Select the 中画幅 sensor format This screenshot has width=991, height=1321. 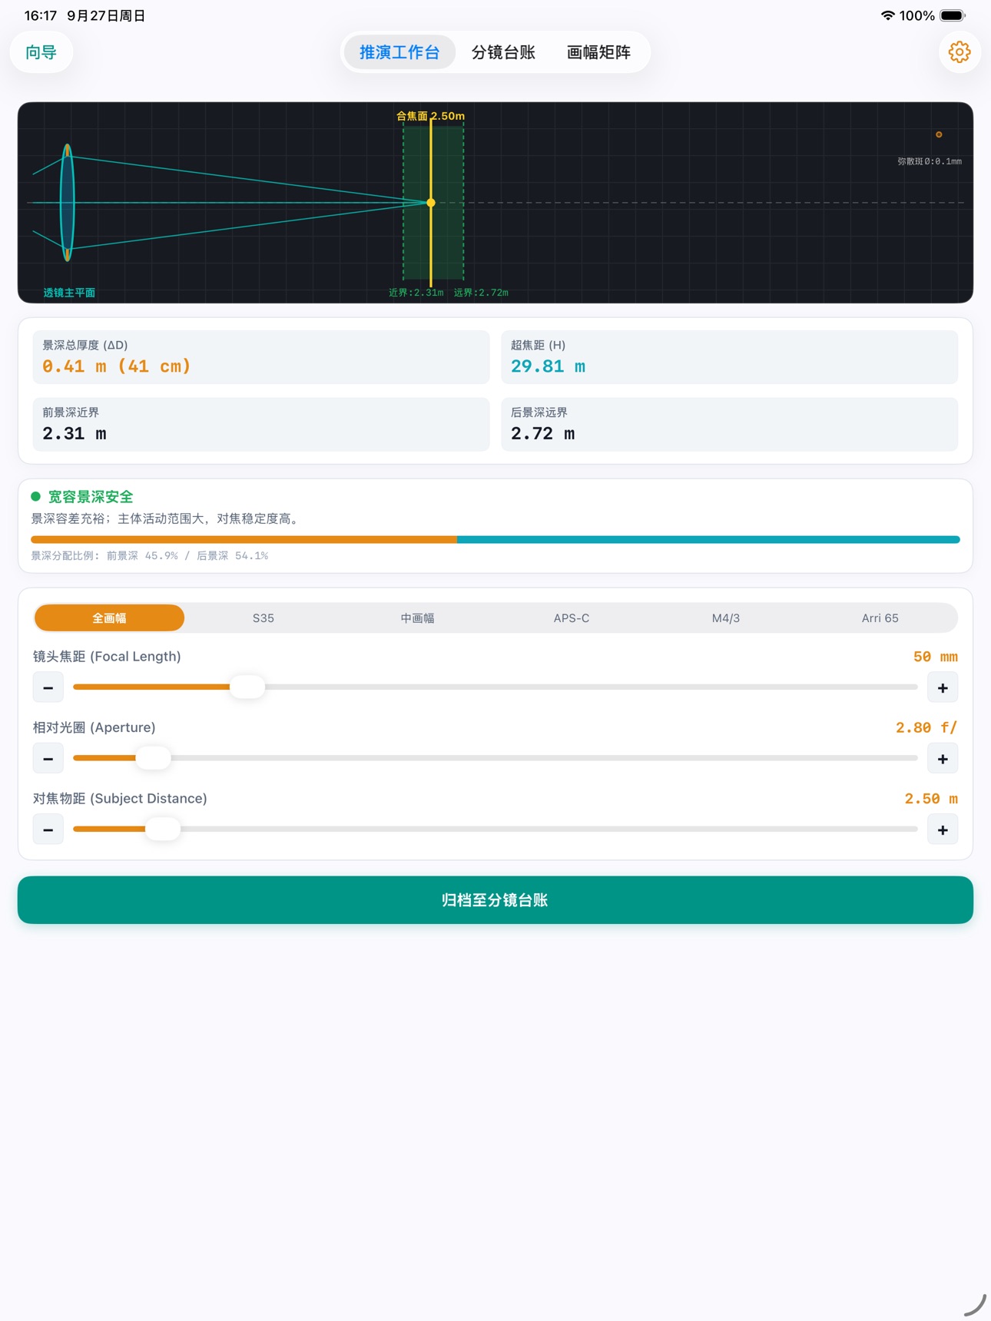(x=418, y=617)
